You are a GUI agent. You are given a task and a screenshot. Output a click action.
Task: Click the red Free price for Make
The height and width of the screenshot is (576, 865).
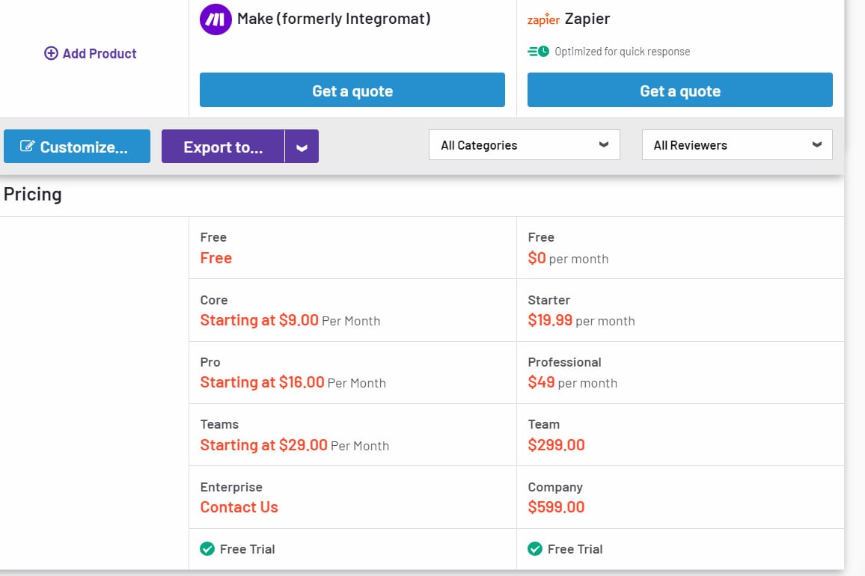coord(216,258)
